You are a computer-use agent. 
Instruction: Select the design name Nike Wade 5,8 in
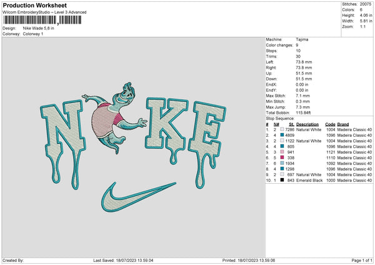tap(39, 28)
